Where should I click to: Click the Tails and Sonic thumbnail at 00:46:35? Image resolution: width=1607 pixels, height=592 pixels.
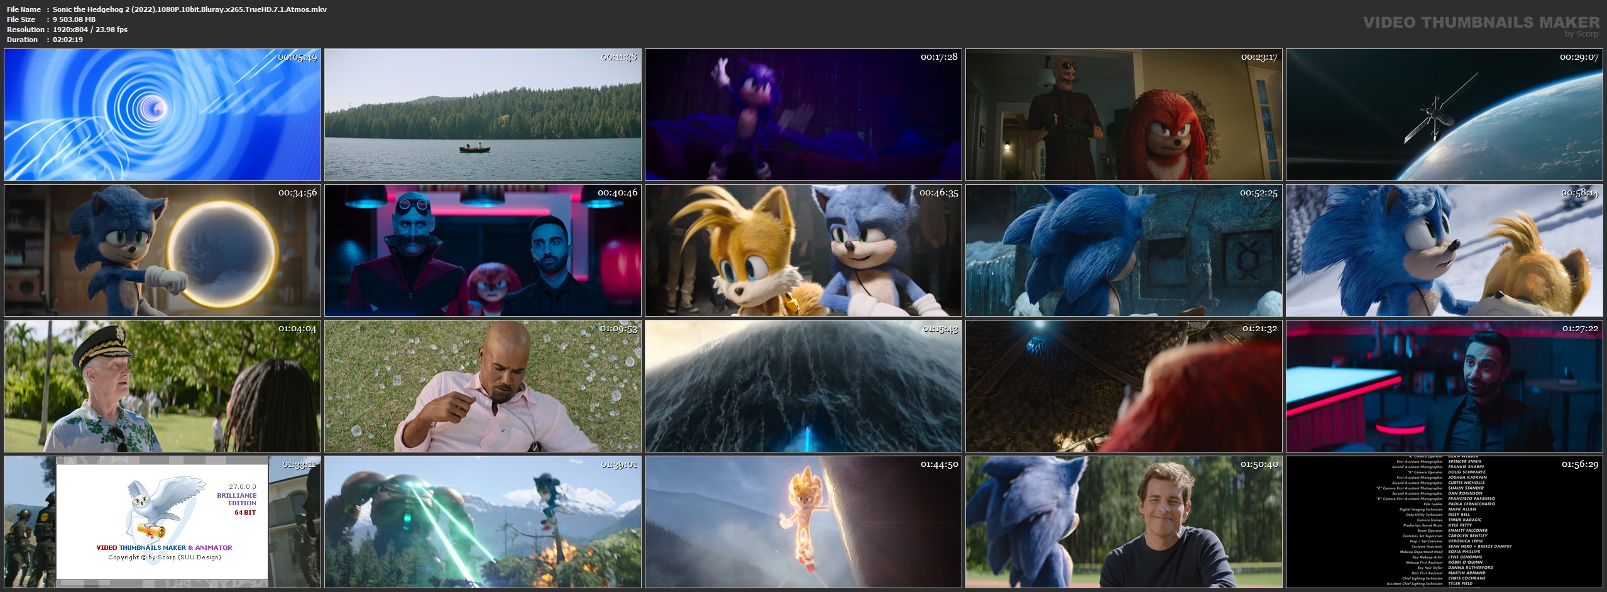coord(803,250)
